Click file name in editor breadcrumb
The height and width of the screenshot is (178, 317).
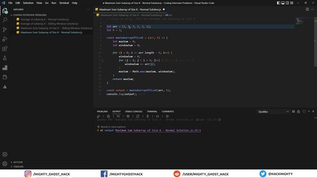[x=131, y=15]
